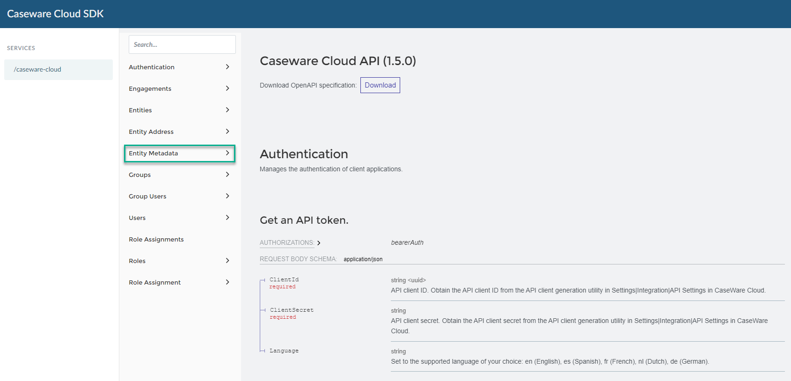Click the REQUEST BODY SCHEMA label
Image resolution: width=791 pixels, height=381 pixels.
pyautogui.click(x=298, y=259)
